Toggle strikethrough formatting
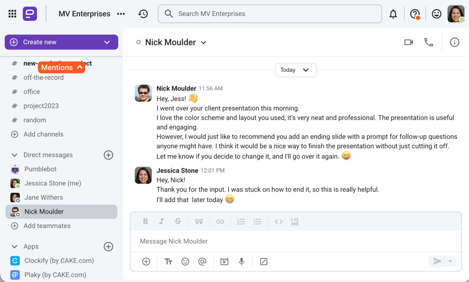Viewport: 469px width, 282px height. click(x=178, y=221)
